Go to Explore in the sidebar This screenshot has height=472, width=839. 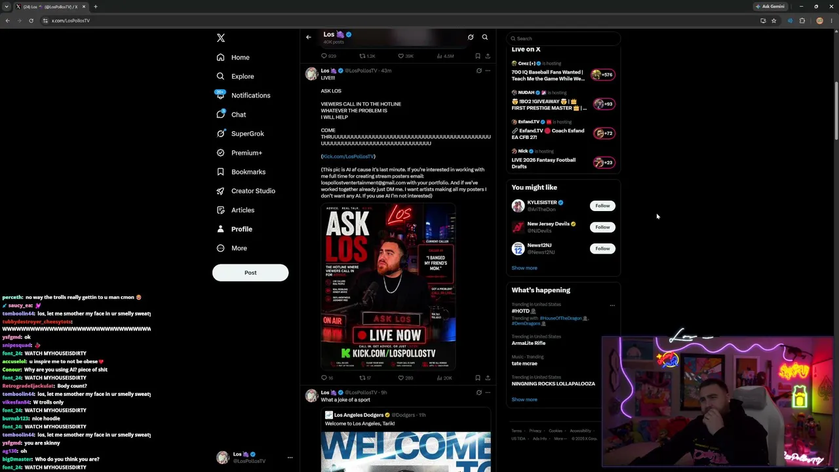[x=235, y=76]
